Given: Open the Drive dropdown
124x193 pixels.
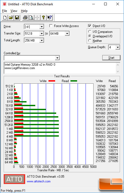Looking at the screenshot, I should click(x=42, y=26).
